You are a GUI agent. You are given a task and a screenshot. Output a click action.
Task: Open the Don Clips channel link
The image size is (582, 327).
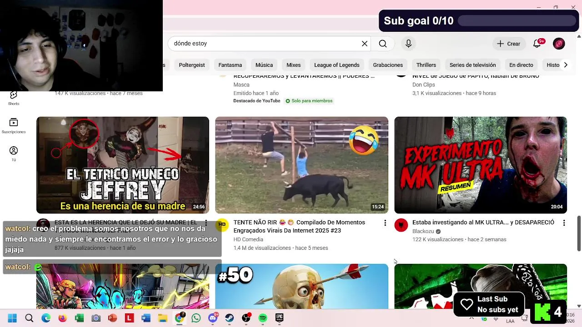[424, 84]
